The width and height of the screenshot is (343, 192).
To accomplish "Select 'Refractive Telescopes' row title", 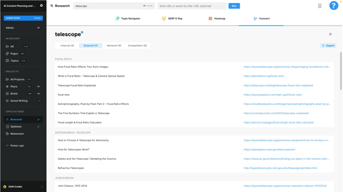I will (x=71, y=168).
